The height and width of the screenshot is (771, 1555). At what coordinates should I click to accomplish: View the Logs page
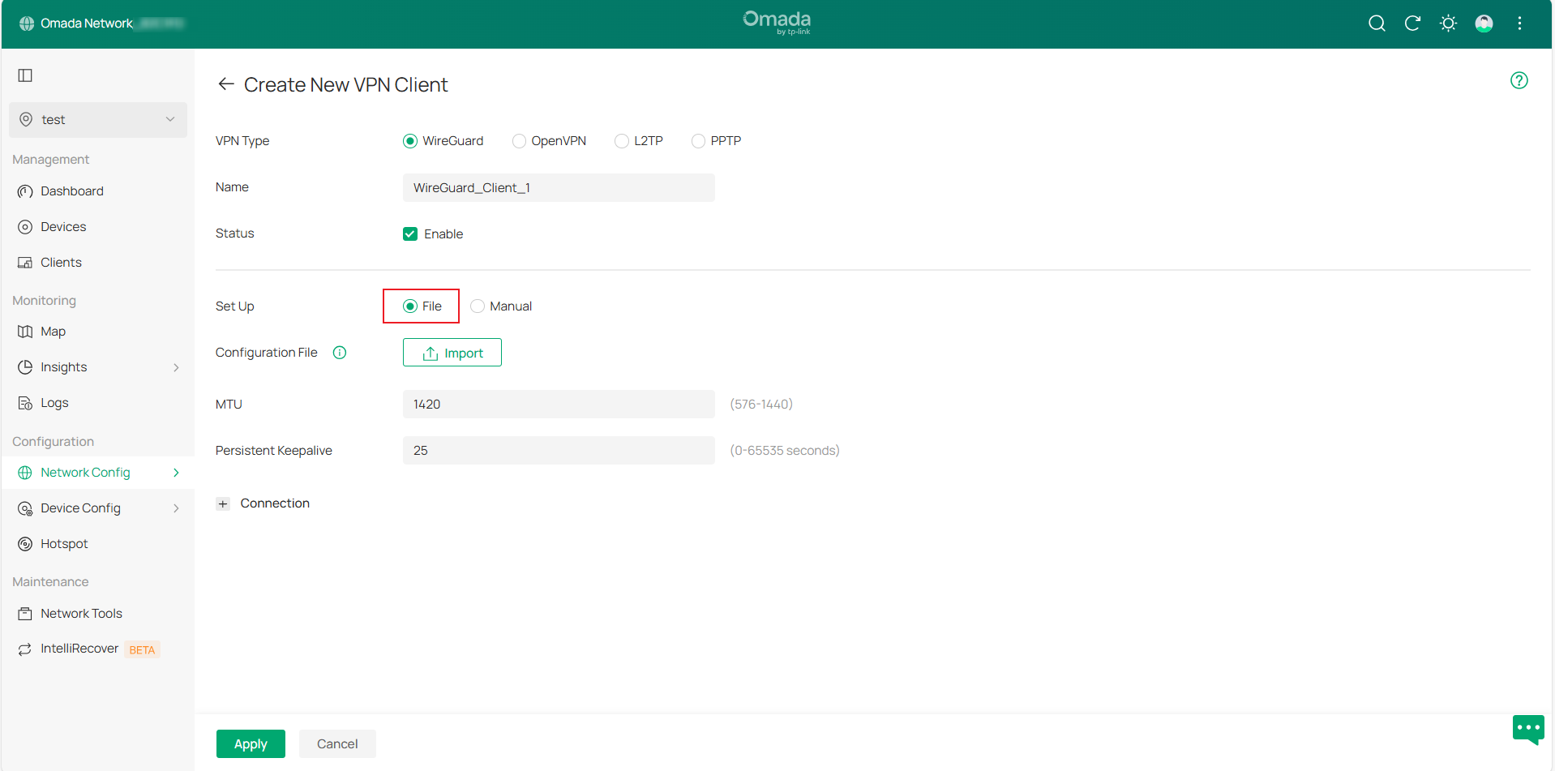[54, 402]
